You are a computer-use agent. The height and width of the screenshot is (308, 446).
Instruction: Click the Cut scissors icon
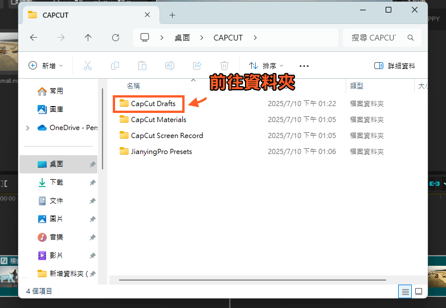(88, 66)
